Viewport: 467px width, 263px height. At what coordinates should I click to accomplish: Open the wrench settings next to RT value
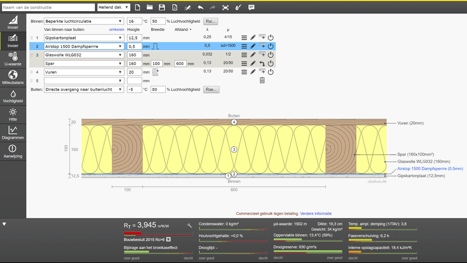[x=189, y=226]
